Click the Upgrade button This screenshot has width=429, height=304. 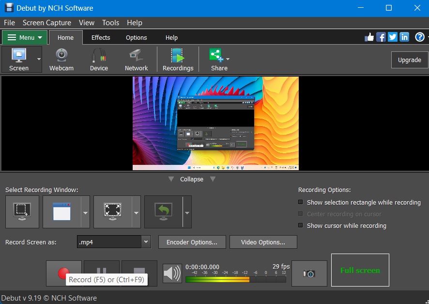click(x=409, y=60)
